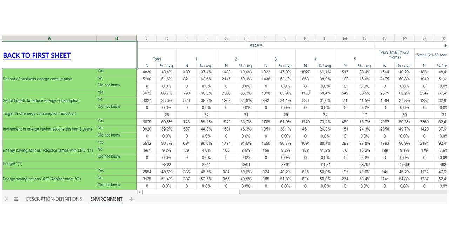
Task: Switch to the DESCRIPTION-DEFINITIONS sheet tab
Action: tap(54, 199)
